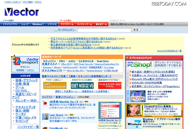Focus the search text field
Screen dimensions: 188x129
tap(104, 30)
